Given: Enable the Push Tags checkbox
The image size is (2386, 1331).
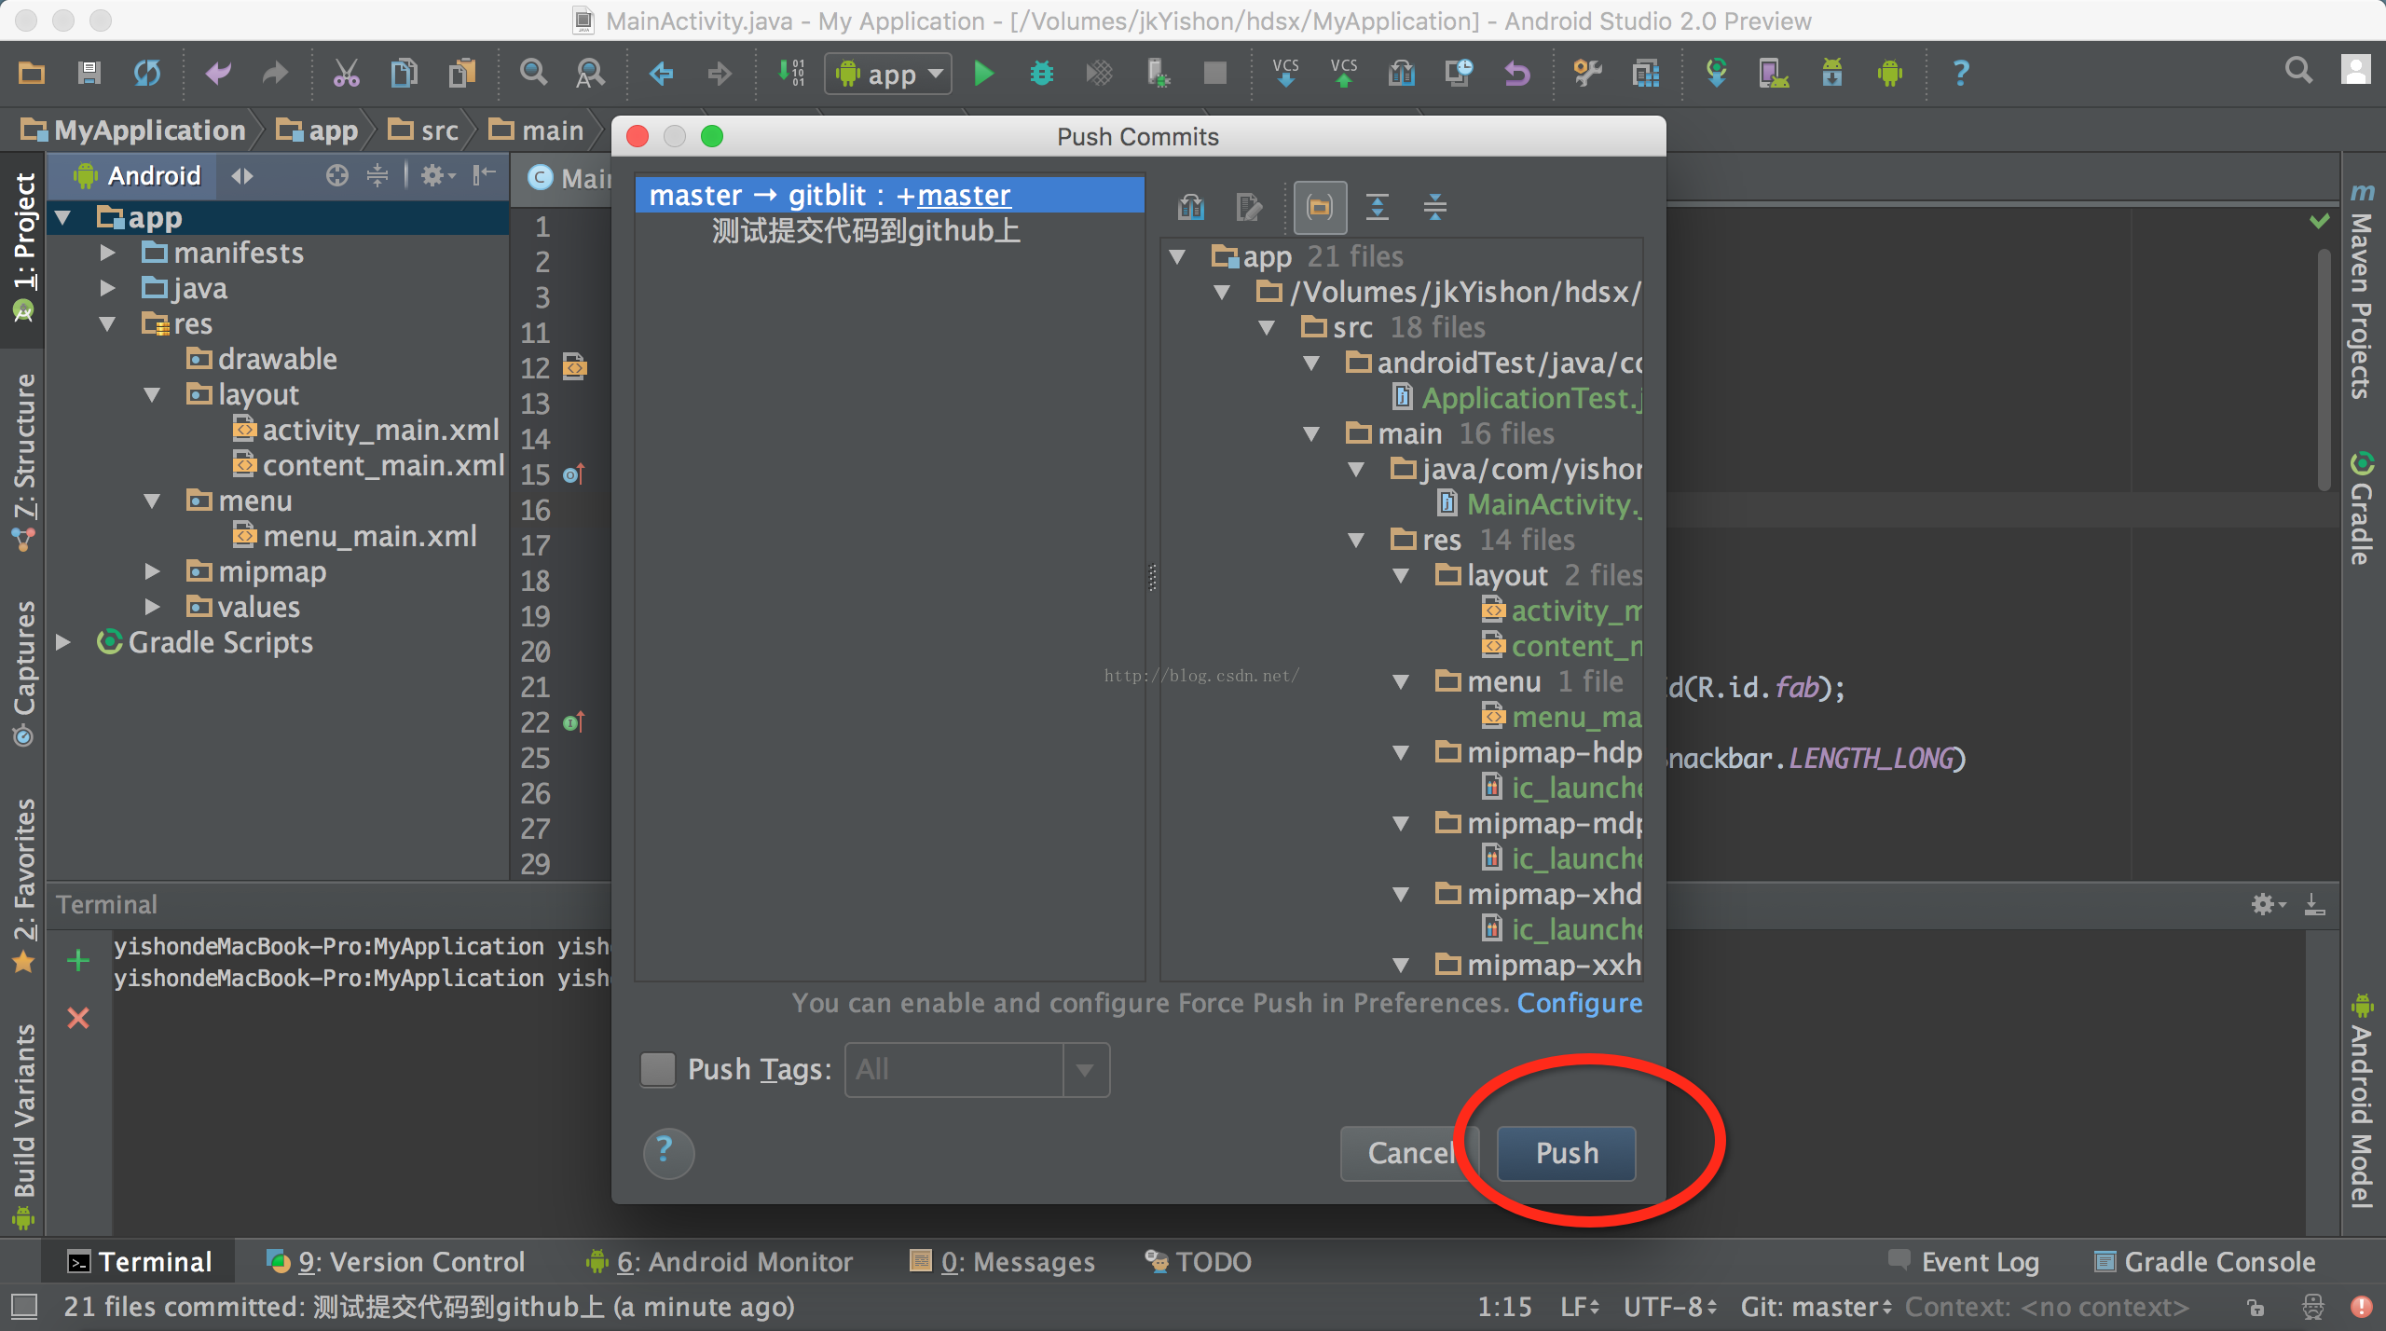Looking at the screenshot, I should (658, 1069).
